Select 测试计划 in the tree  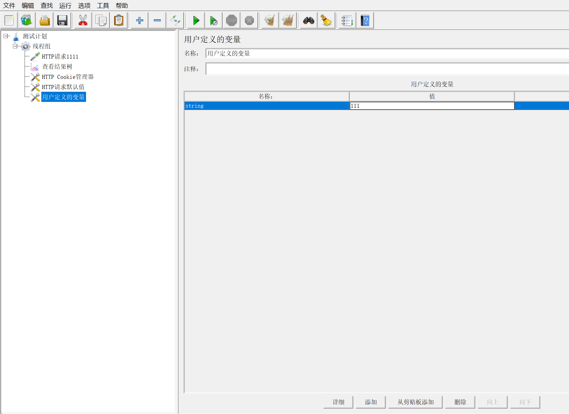35,36
